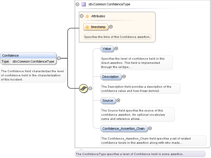Expand the Value element

pos(116,49)
